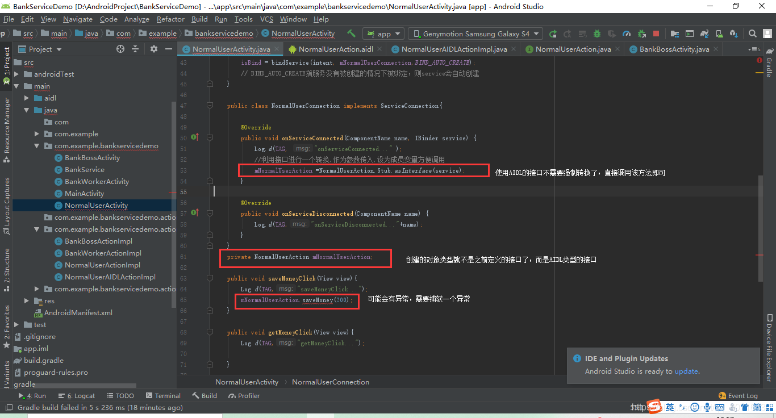Open the Genymotion Samsung Galaxy S4 device dropdown

click(475, 34)
